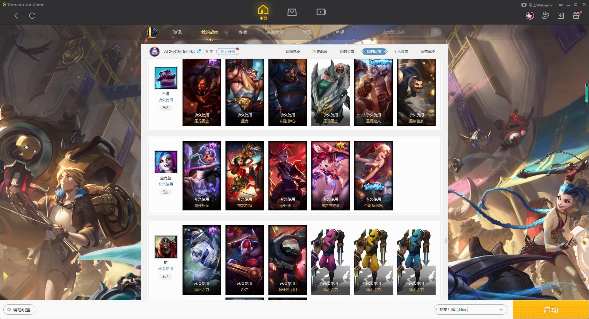The width and height of the screenshot is (589, 319).
Task: Open the store bag icon in top navigation
Action: pos(292,12)
